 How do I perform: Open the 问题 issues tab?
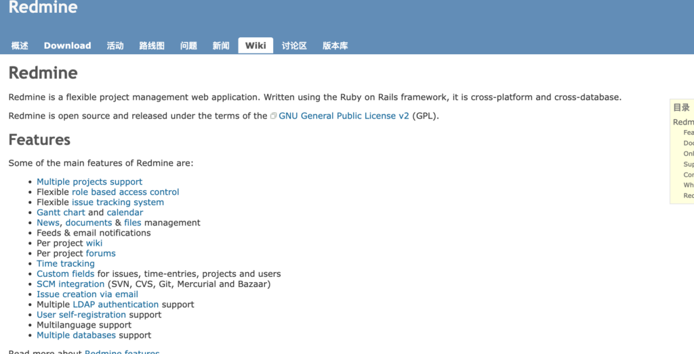188,46
